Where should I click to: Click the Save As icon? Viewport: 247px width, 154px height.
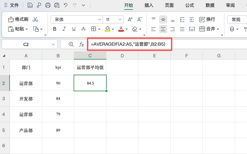coord(39,5)
